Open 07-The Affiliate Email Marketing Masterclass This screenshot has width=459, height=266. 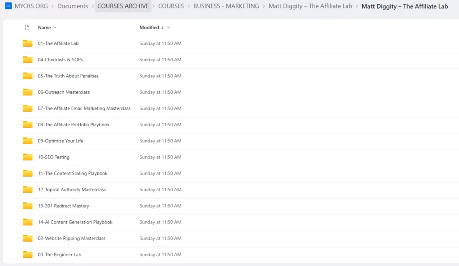(84, 108)
